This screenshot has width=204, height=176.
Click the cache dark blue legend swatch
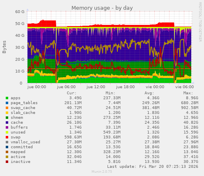[x=7, y=123]
